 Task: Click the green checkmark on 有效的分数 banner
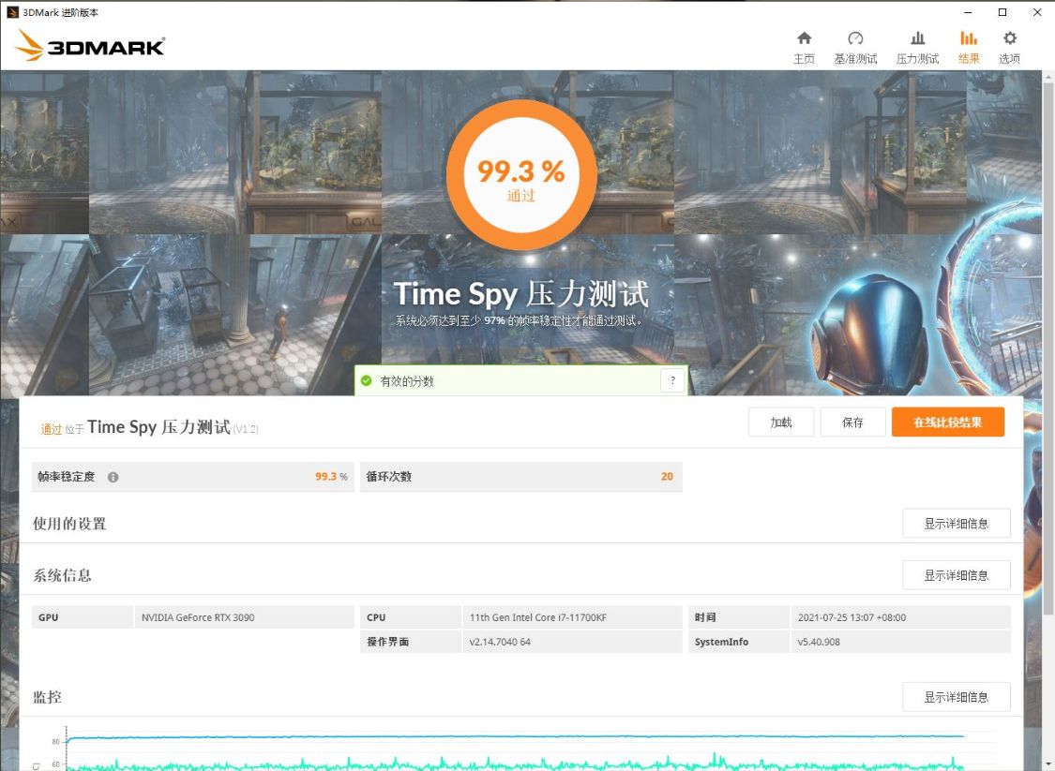coord(367,380)
